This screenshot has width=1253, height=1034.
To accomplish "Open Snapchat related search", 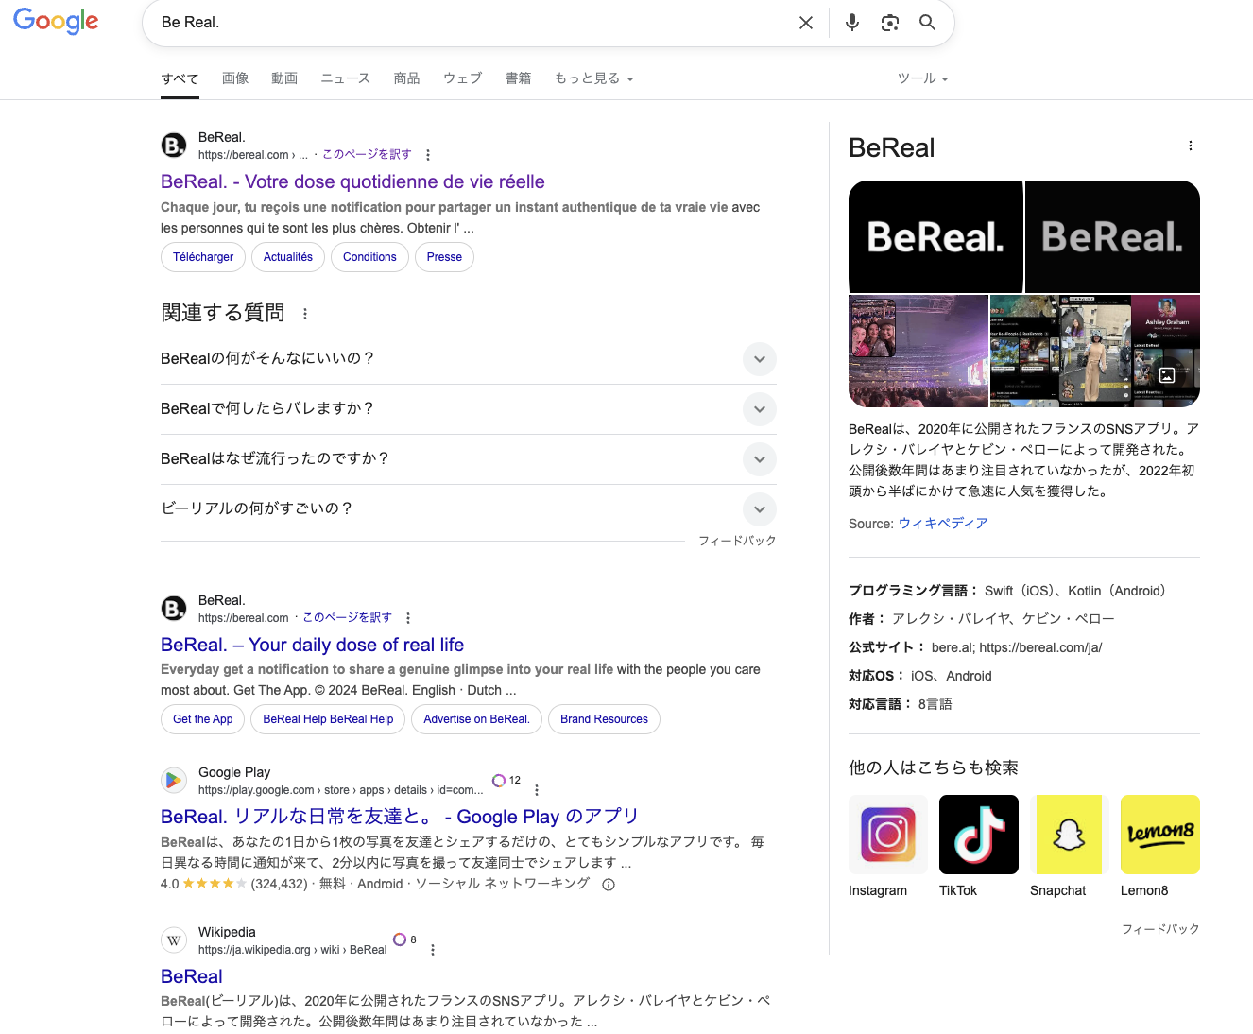I will [1070, 846].
